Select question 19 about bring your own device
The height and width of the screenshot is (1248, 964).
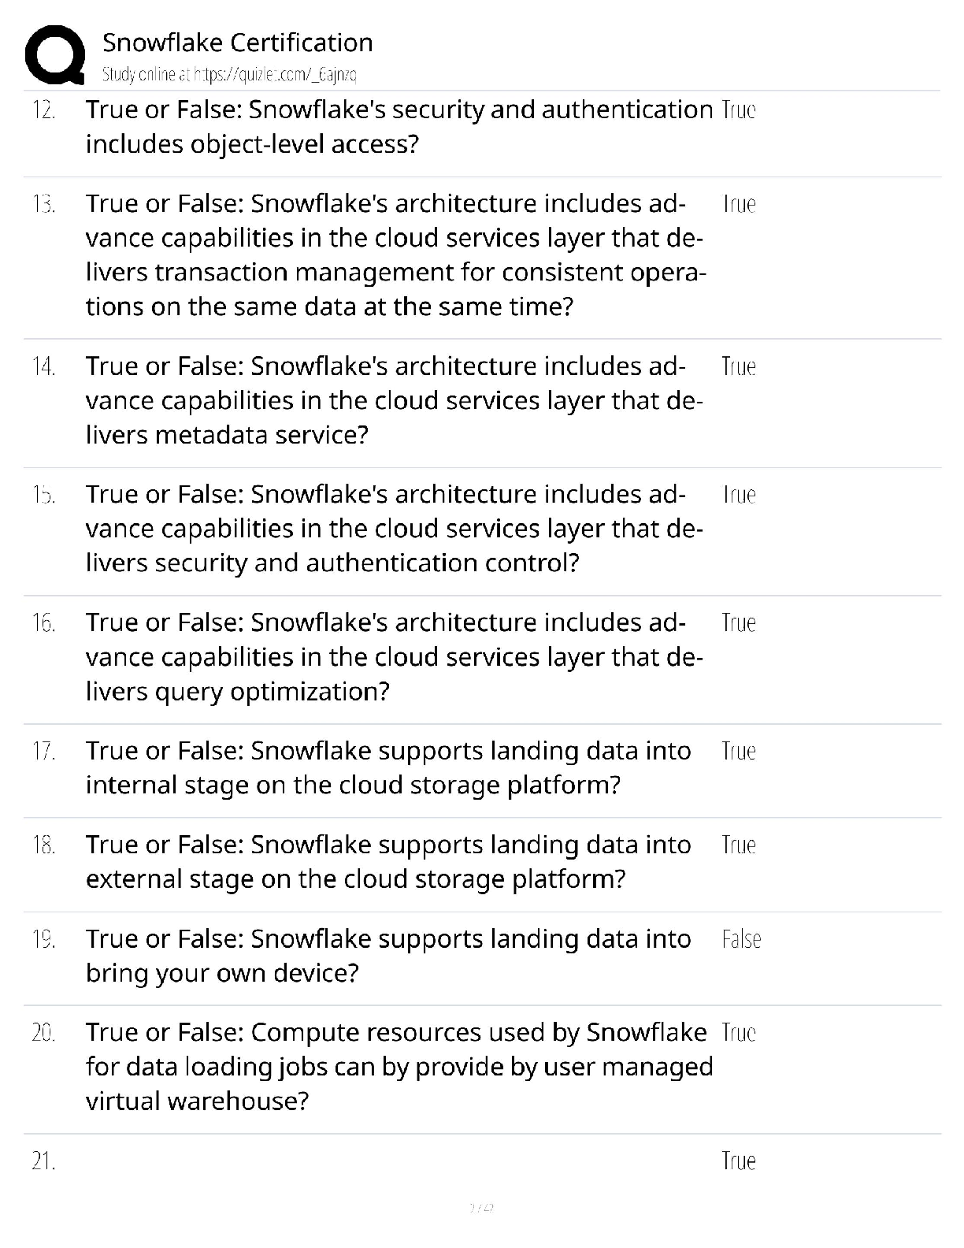[x=388, y=956]
